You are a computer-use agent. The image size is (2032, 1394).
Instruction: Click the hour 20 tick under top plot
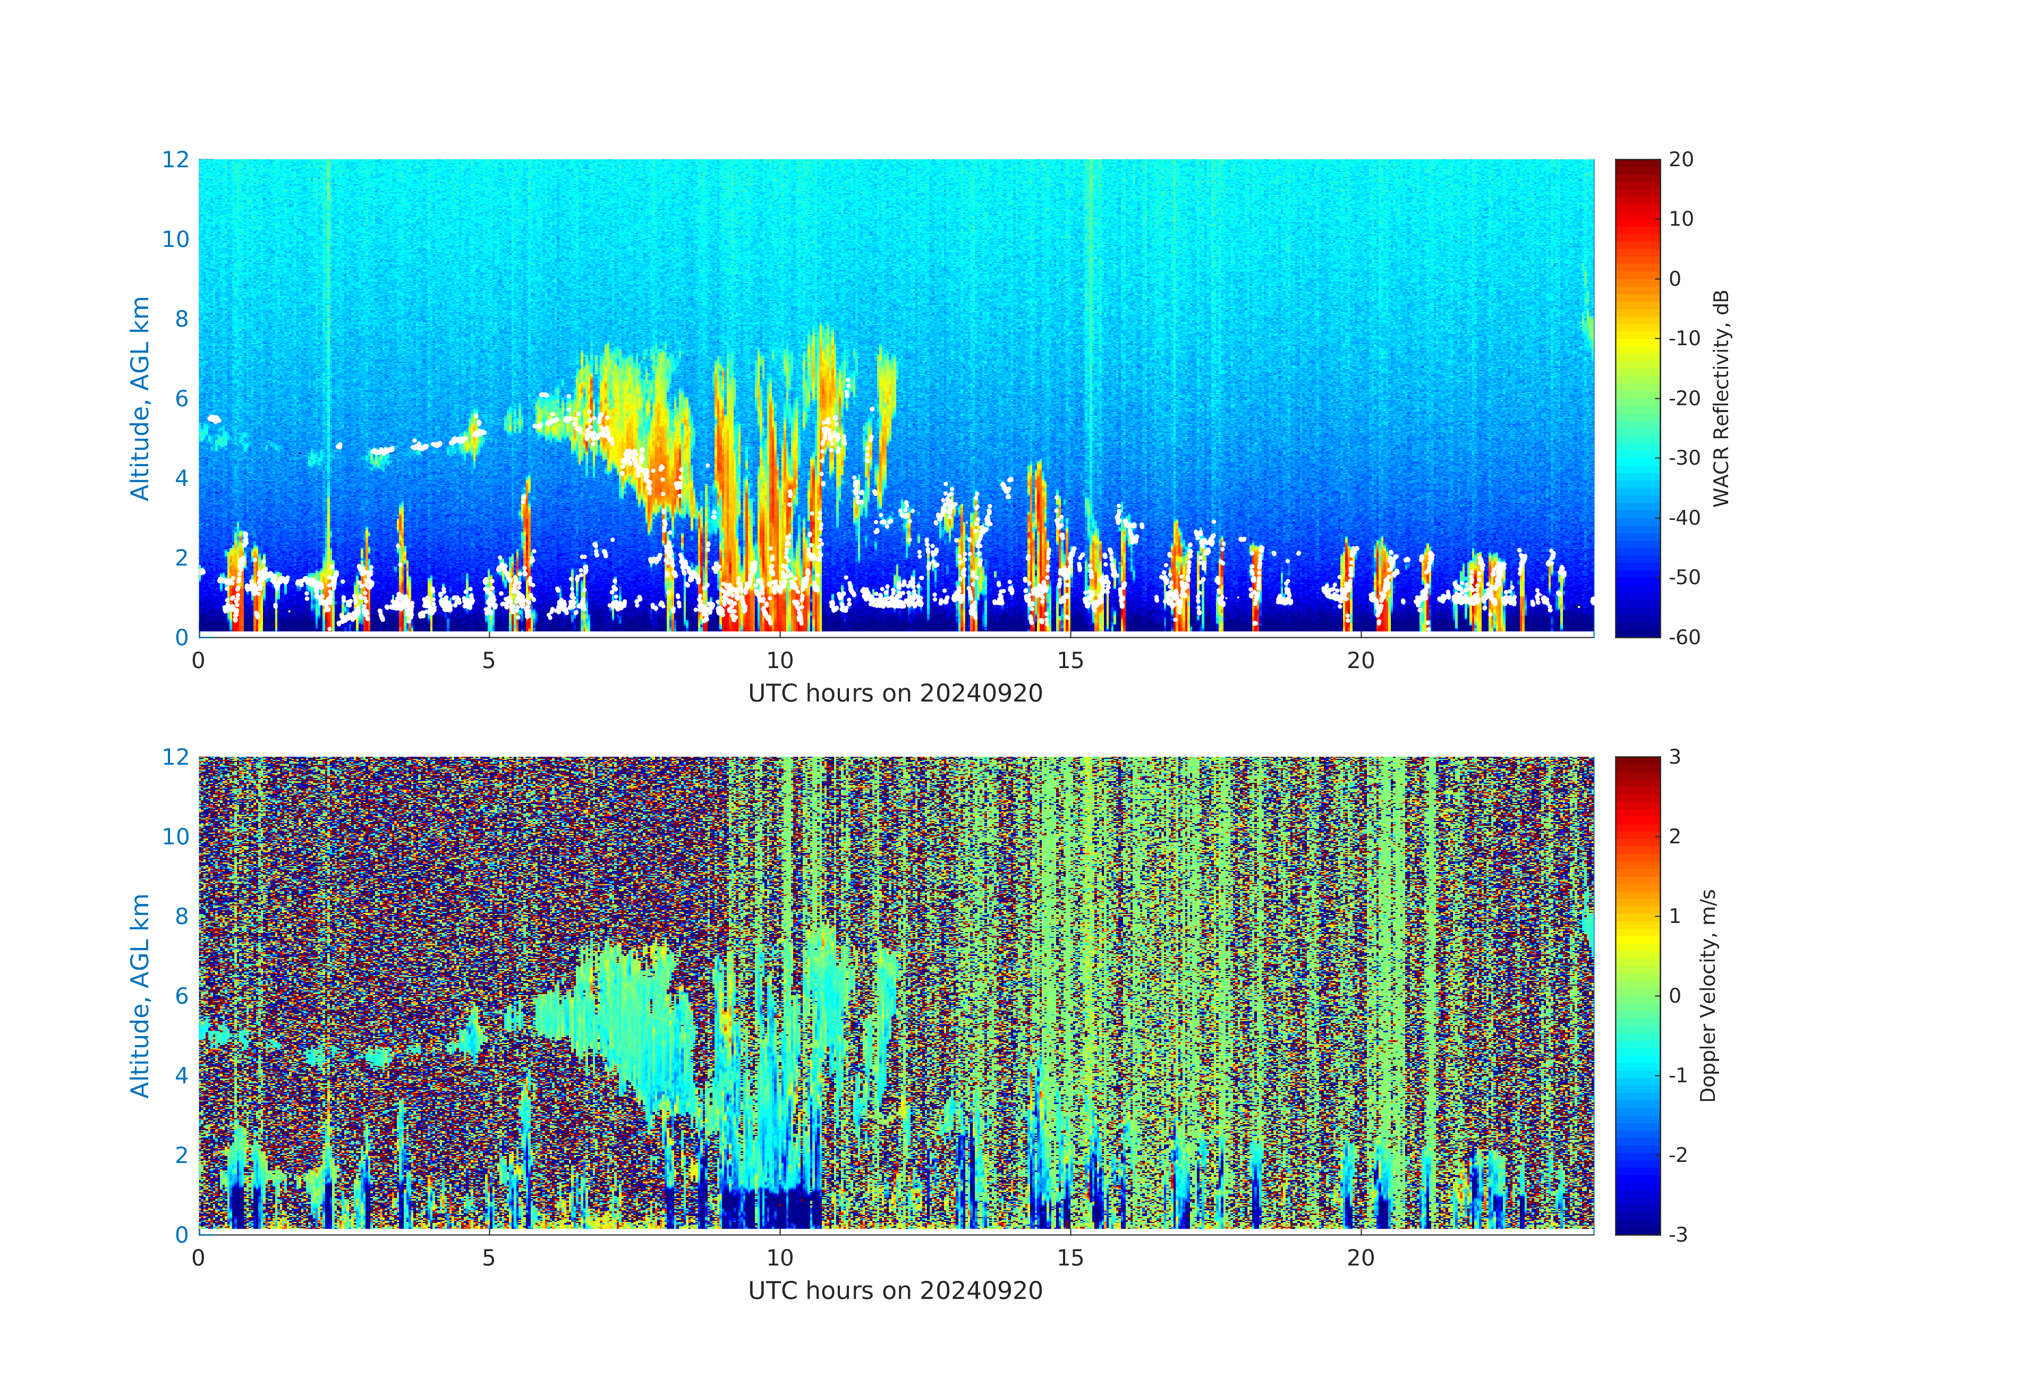1361,661
